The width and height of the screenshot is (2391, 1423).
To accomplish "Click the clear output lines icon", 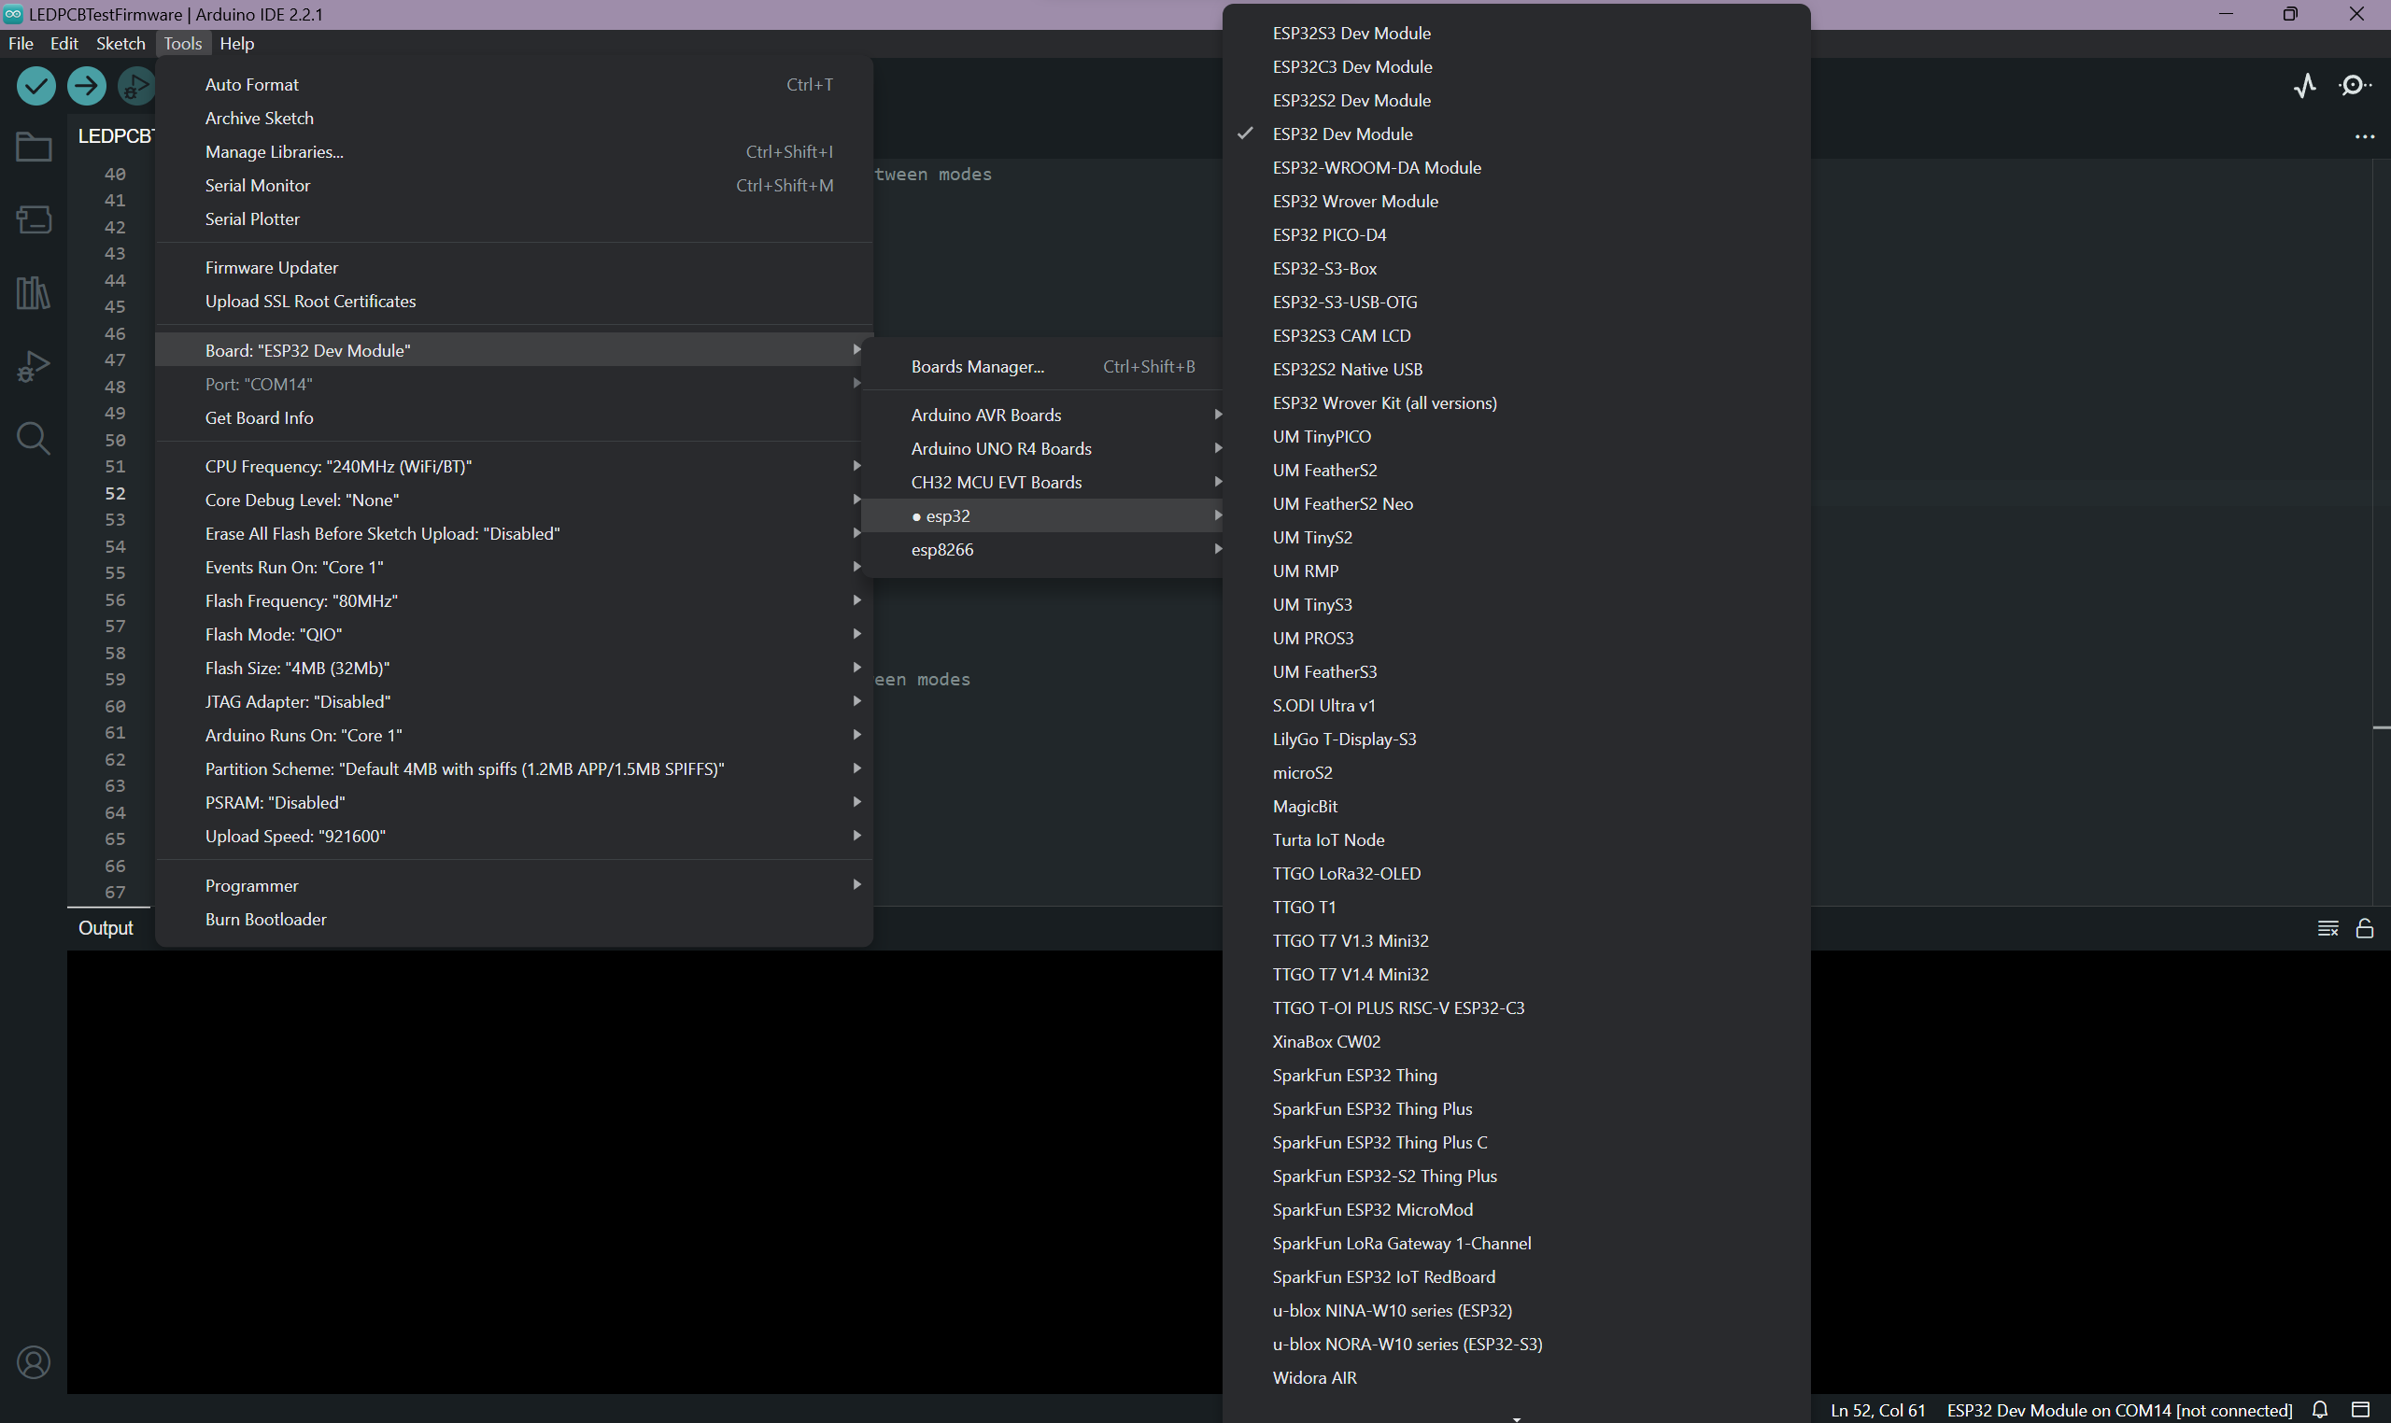I will tap(2327, 928).
